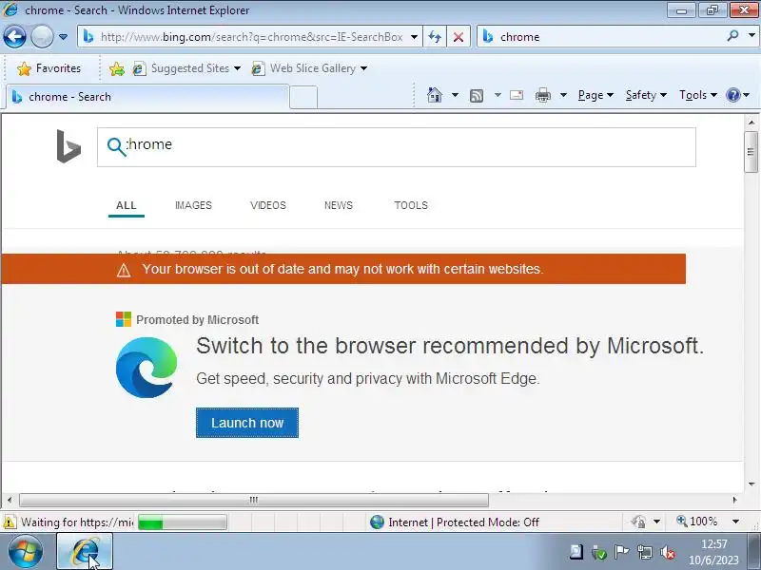The width and height of the screenshot is (761, 570).
Task: Stop loading with the red X icon
Action: [458, 37]
